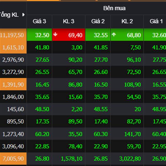Sort by the Giá 3 column header
166x166 pixels.
coord(39,21)
